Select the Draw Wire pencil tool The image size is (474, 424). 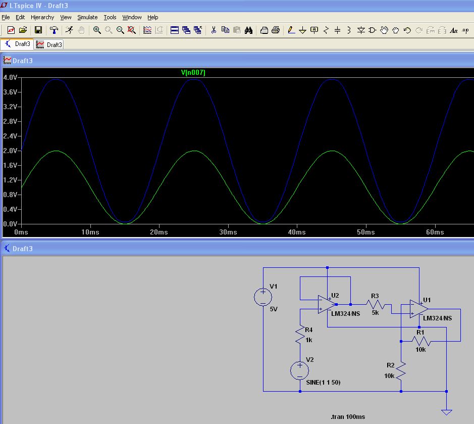point(291,30)
